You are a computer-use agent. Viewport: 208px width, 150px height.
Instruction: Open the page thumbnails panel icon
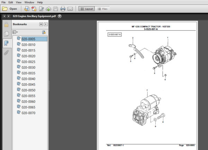point(6,34)
